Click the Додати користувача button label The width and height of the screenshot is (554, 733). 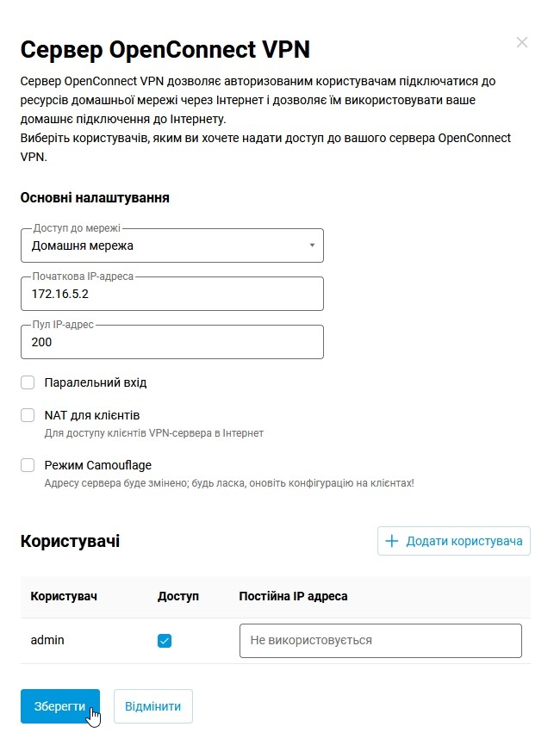[464, 541]
